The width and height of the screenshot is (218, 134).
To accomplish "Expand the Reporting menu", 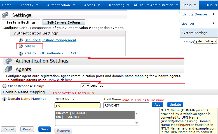I will [x=119, y=5].
